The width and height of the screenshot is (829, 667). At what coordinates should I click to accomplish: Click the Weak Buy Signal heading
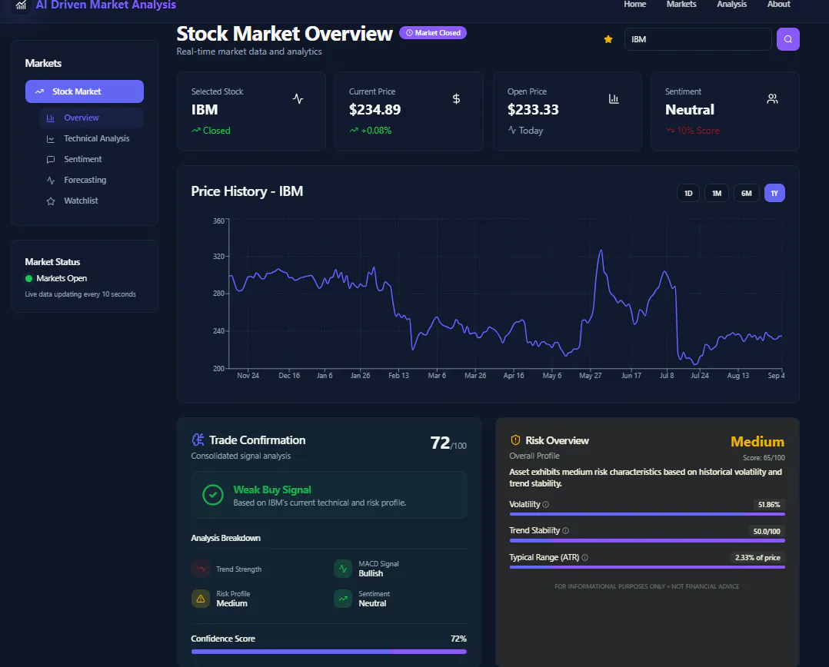click(x=272, y=489)
